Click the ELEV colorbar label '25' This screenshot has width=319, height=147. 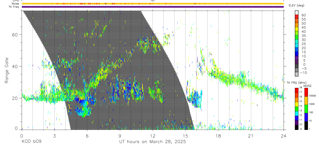click(303, 44)
